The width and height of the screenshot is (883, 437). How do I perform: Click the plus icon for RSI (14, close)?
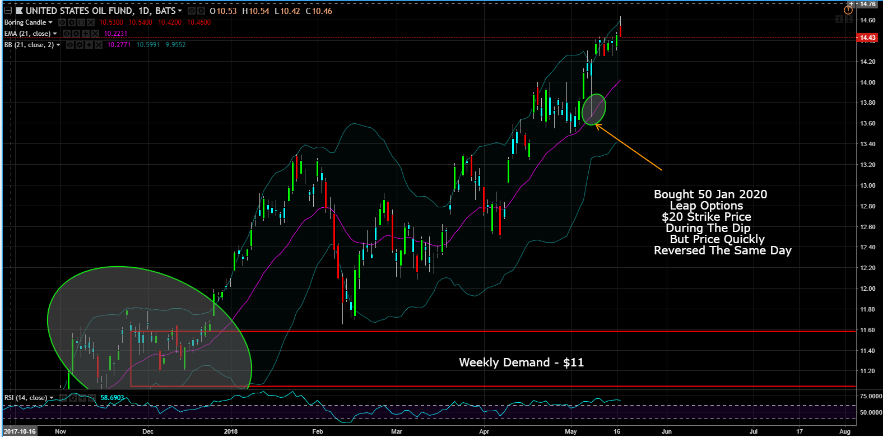coord(82,398)
